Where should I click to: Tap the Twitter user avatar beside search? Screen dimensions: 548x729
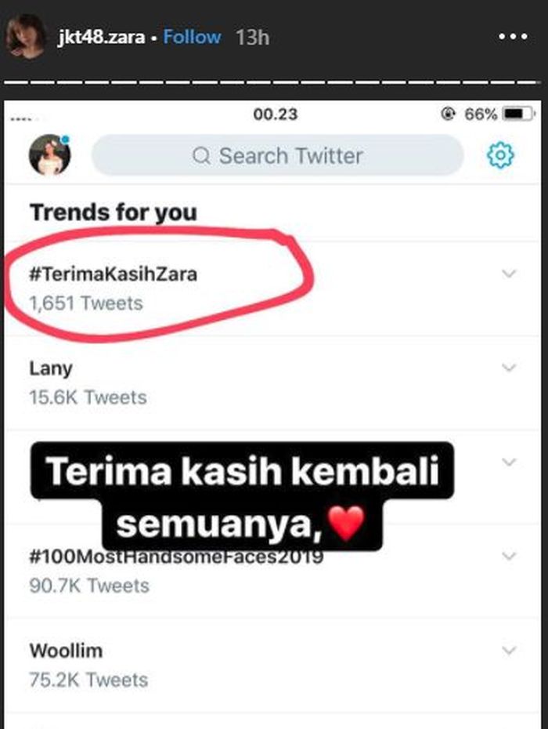(x=49, y=155)
